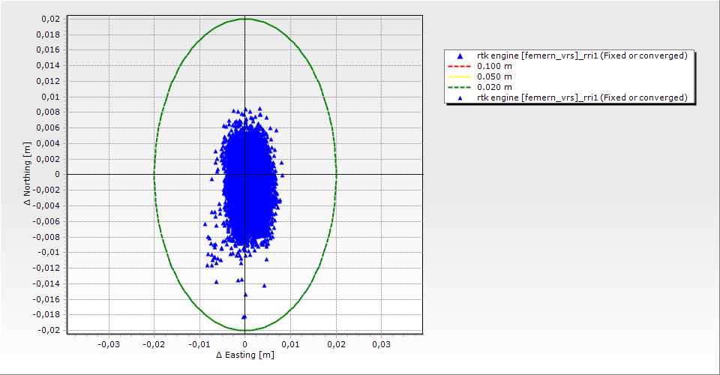
Task: Select the 0.020 m legend label
Action: (x=495, y=87)
